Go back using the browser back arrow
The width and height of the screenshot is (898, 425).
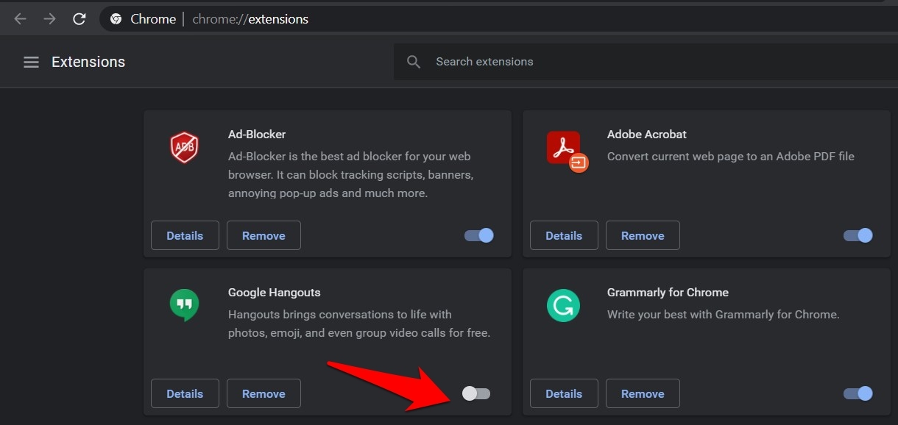click(x=20, y=19)
